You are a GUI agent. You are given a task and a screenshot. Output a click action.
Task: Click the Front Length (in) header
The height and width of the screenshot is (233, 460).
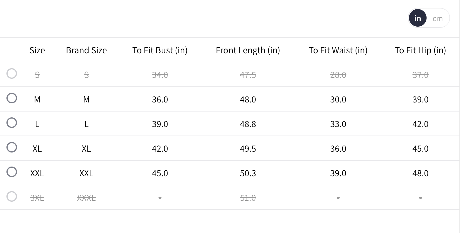tap(248, 50)
